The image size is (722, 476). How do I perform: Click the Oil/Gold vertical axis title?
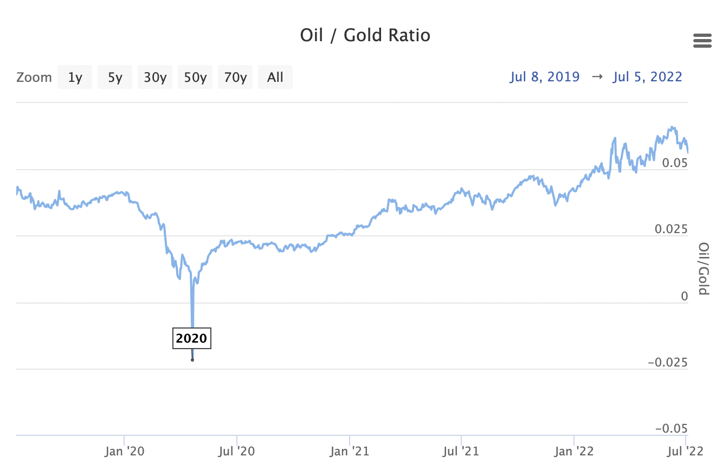(704, 269)
